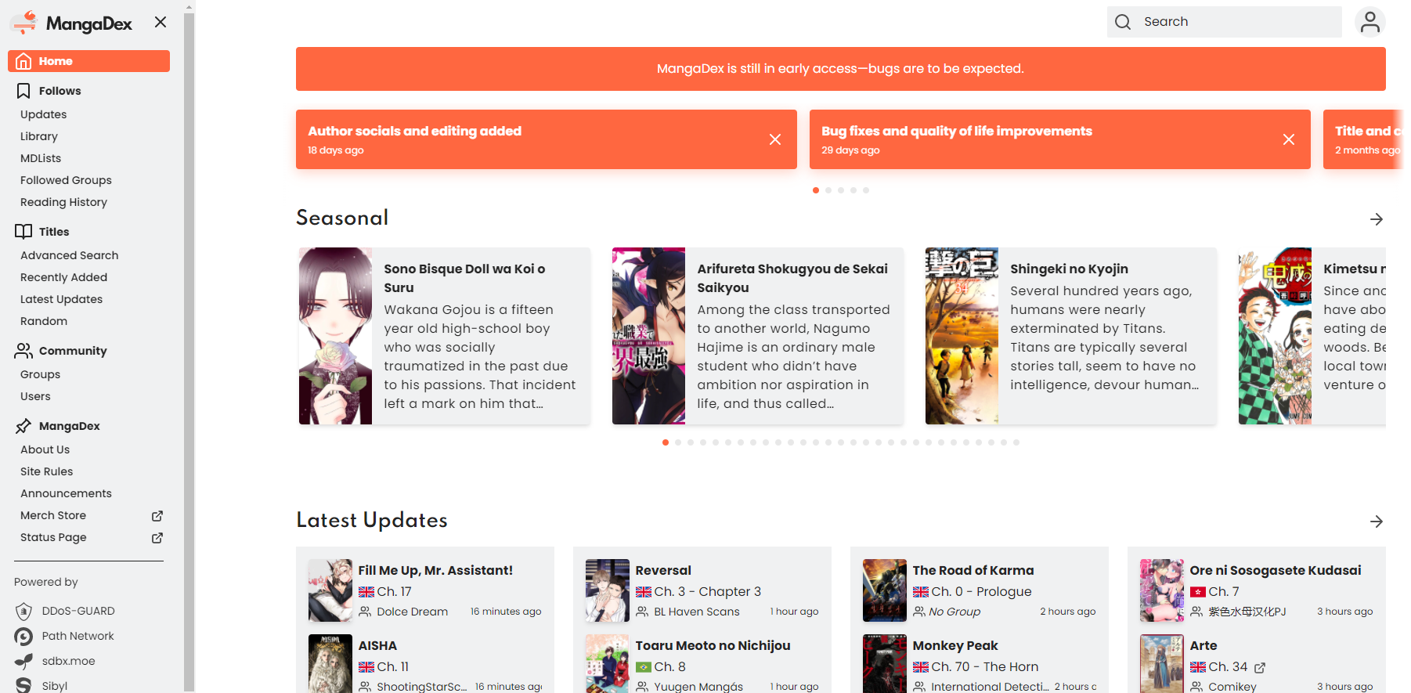Image resolution: width=1411 pixels, height=693 pixels.
Task: Open Reversal Ch. 3 - Chapter 3
Action: [707, 592]
